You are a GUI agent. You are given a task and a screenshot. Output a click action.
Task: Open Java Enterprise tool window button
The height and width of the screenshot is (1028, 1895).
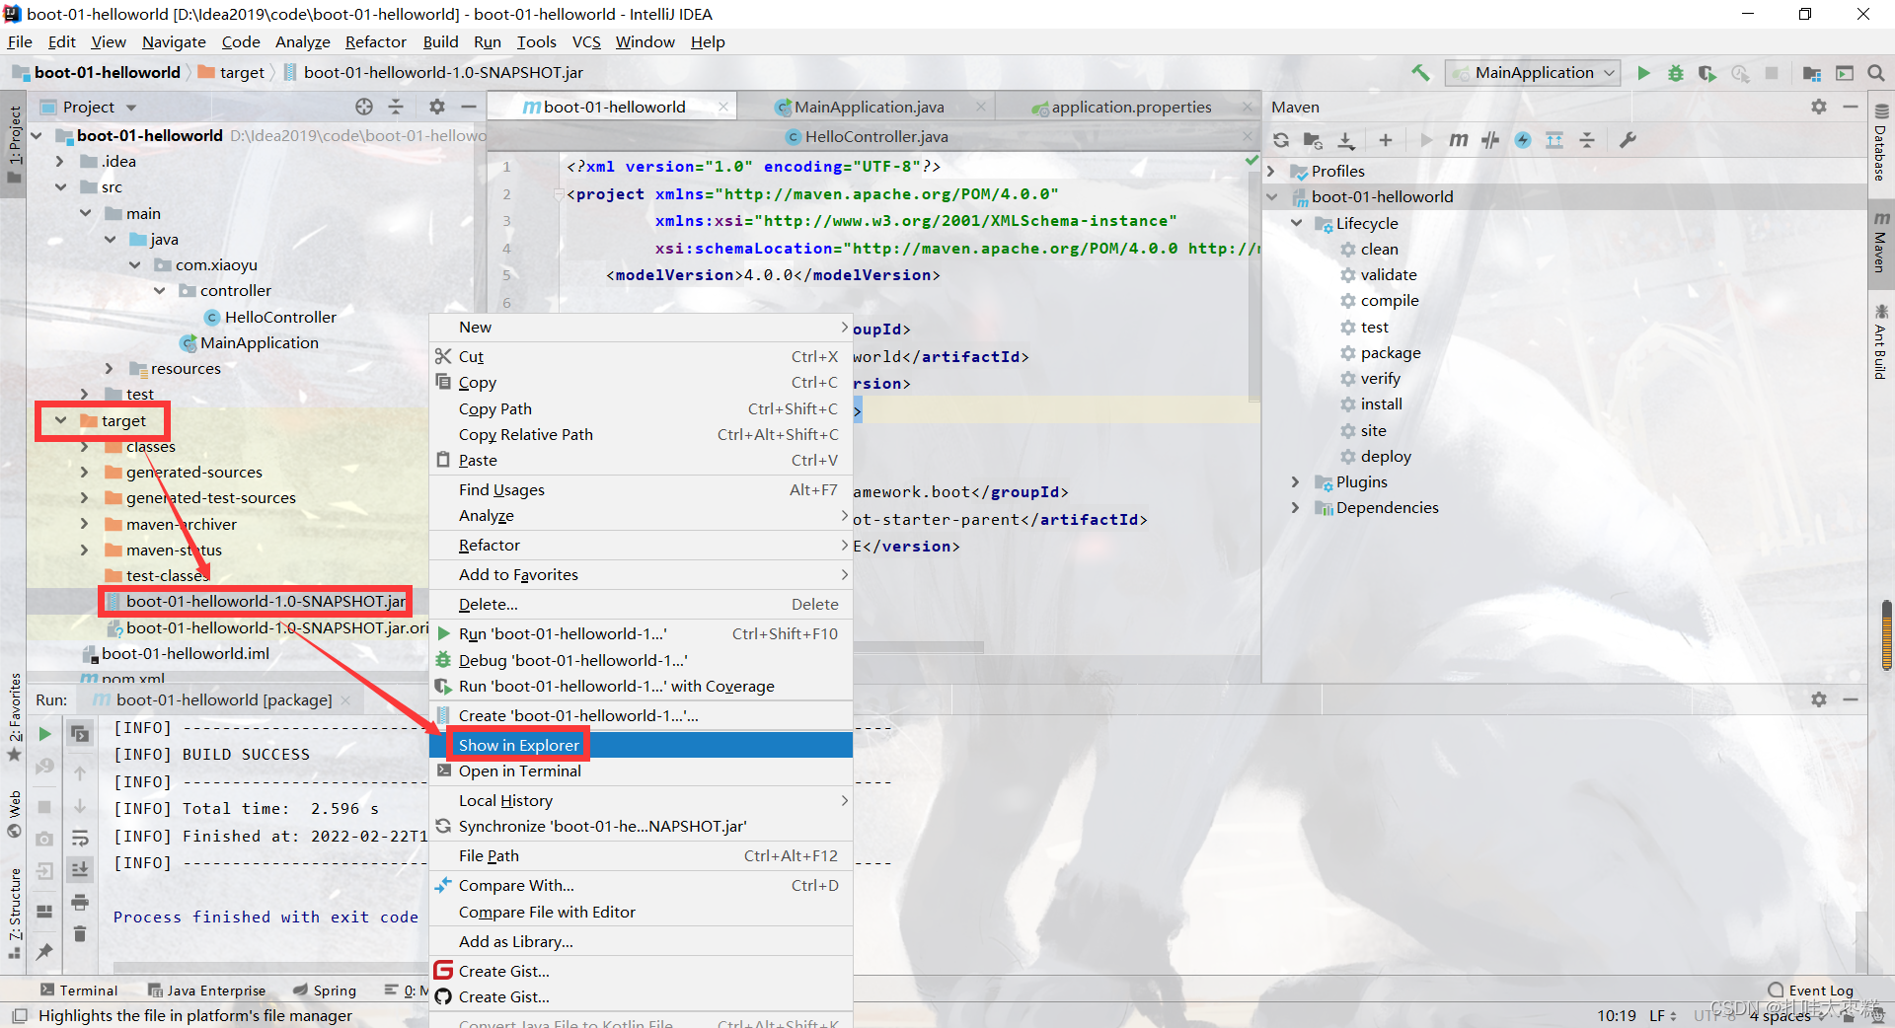point(206,990)
